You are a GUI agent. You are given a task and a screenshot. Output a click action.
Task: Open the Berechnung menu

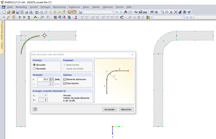[x=59, y=7]
